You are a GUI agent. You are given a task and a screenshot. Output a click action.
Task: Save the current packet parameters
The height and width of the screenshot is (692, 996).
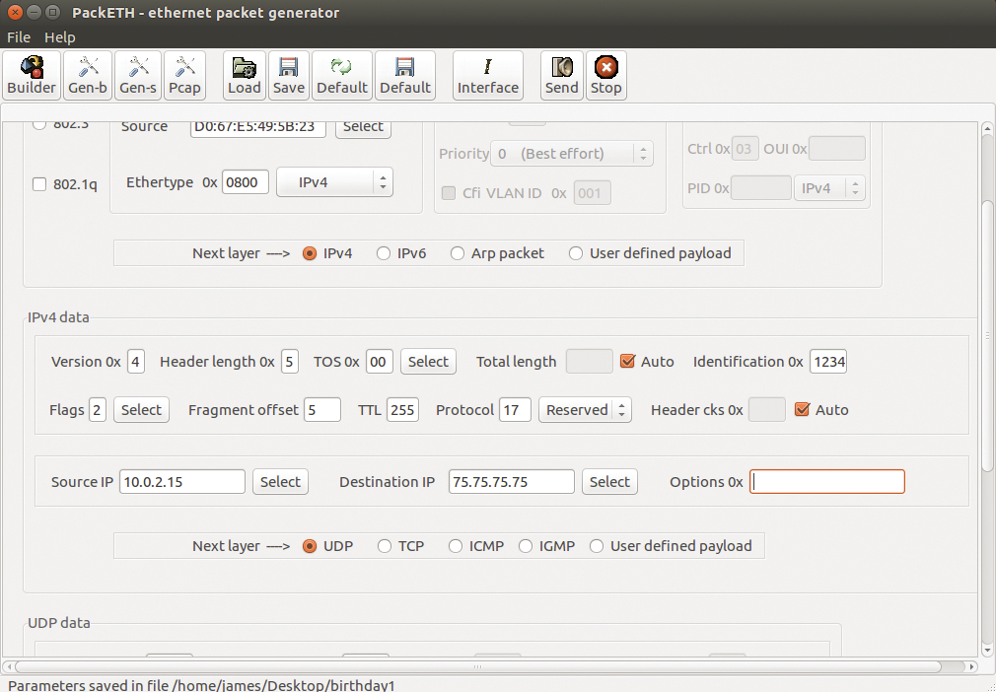(288, 75)
